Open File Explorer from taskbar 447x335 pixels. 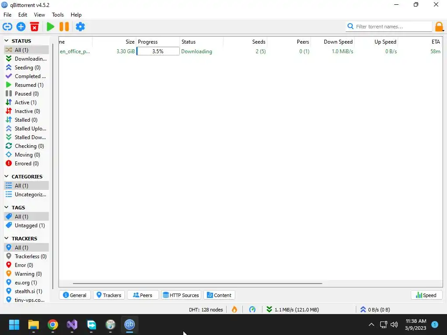tap(33, 325)
